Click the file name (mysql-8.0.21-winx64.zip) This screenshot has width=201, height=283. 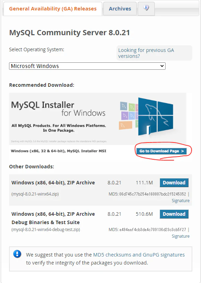pyautogui.click(x=35, y=194)
